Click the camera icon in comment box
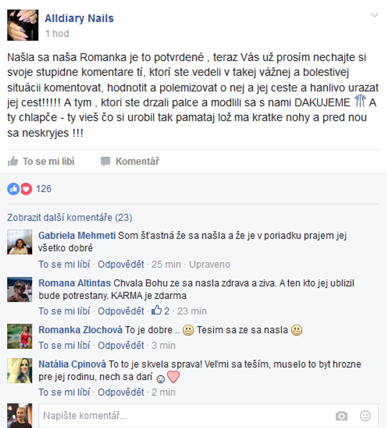387x428 pixels. pos(341,416)
